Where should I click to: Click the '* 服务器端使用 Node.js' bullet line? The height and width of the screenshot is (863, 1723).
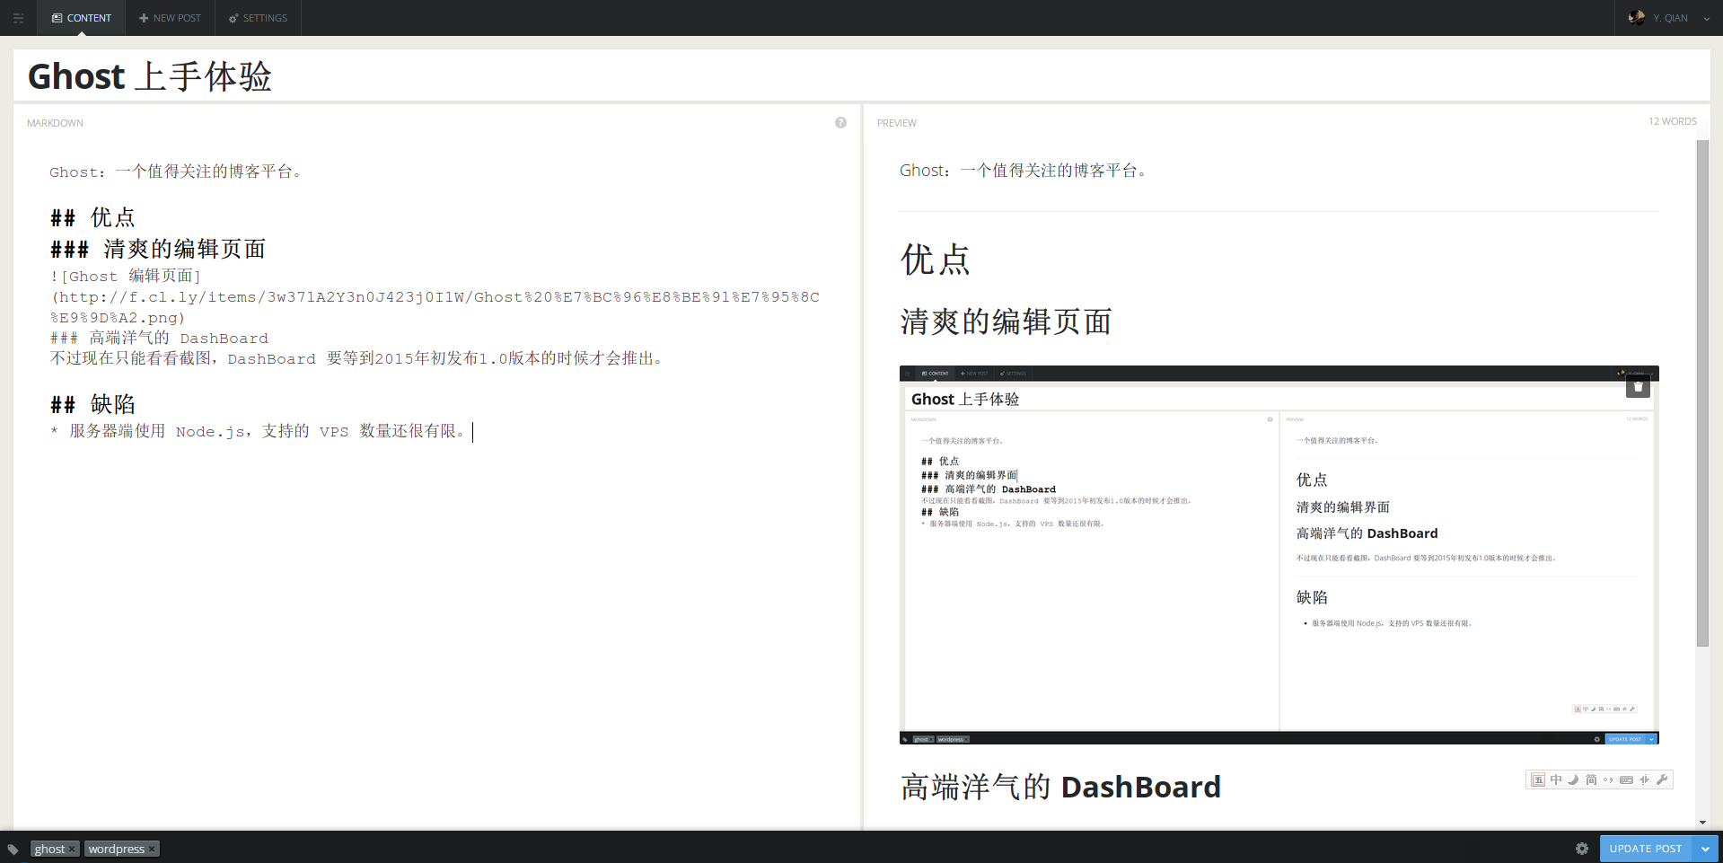click(260, 432)
